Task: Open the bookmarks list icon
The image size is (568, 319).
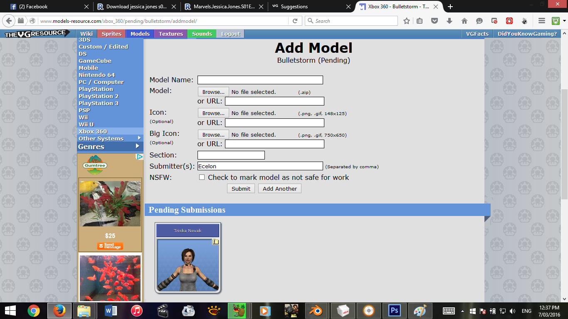Action: click(x=420, y=21)
